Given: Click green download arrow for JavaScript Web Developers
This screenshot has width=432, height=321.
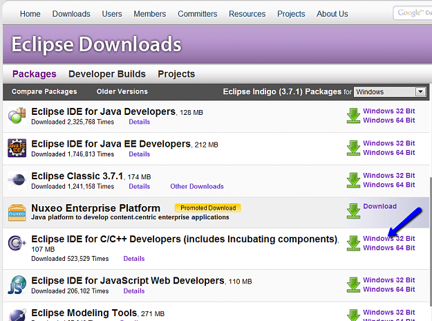Looking at the screenshot, I should pos(353,284).
